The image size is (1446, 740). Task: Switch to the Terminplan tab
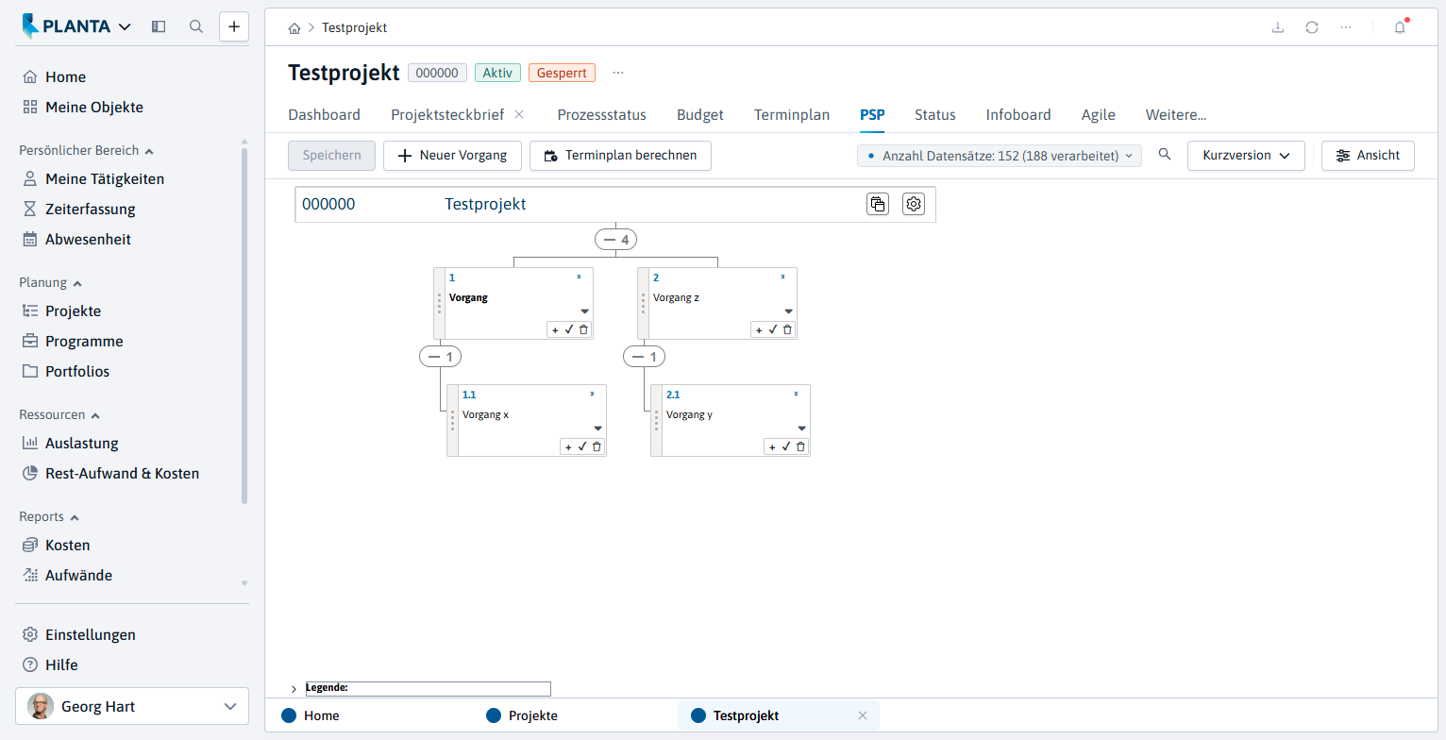click(792, 115)
